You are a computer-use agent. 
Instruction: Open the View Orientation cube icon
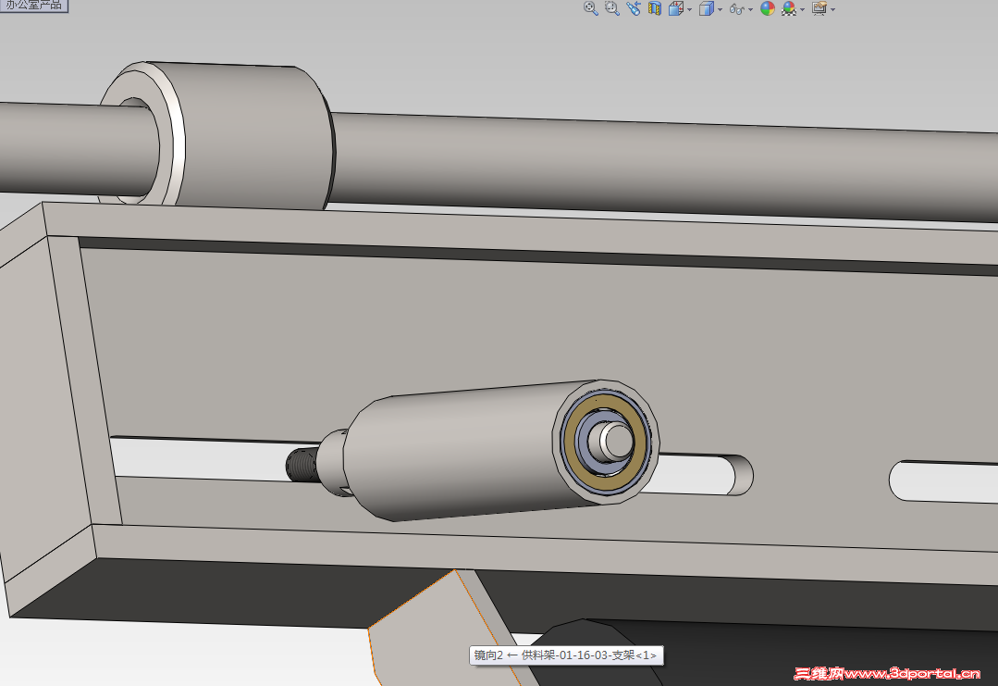pyautogui.click(x=676, y=8)
